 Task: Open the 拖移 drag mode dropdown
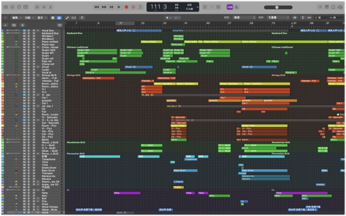(278, 17)
